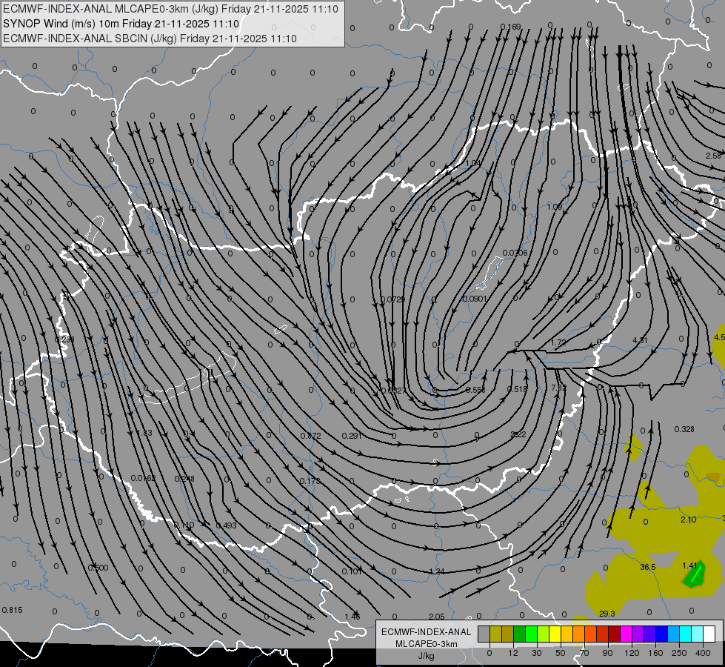Click the map value 0.500
The width and height of the screenshot is (725, 667).
[98, 568]
